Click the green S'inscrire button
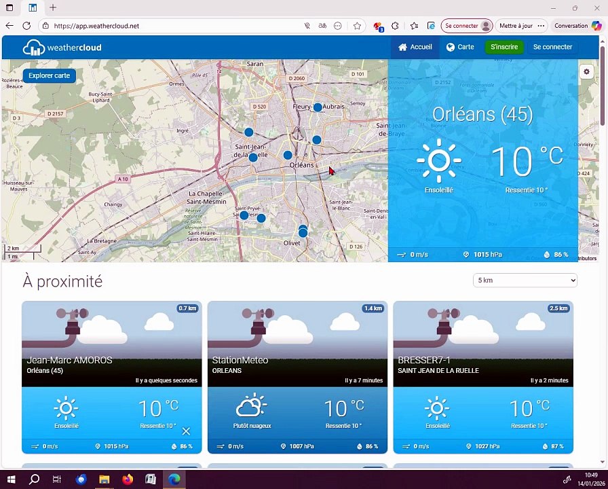The height and width of the screenshot is (489, 608). [x=504, y=47]
